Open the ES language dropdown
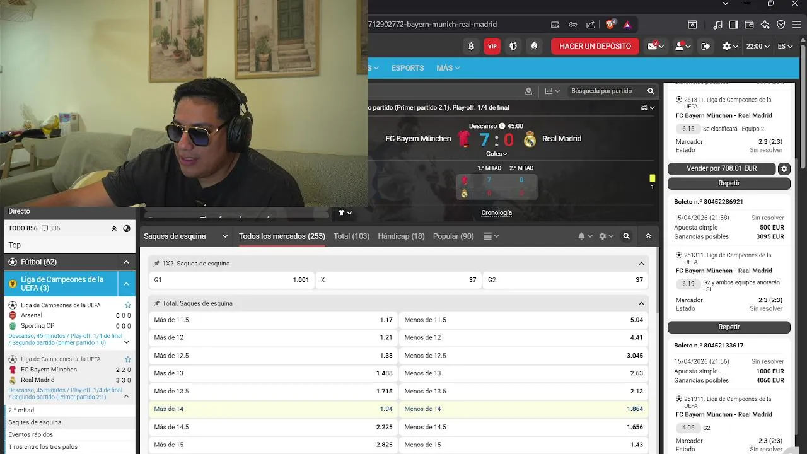 [x=785, y=46]
